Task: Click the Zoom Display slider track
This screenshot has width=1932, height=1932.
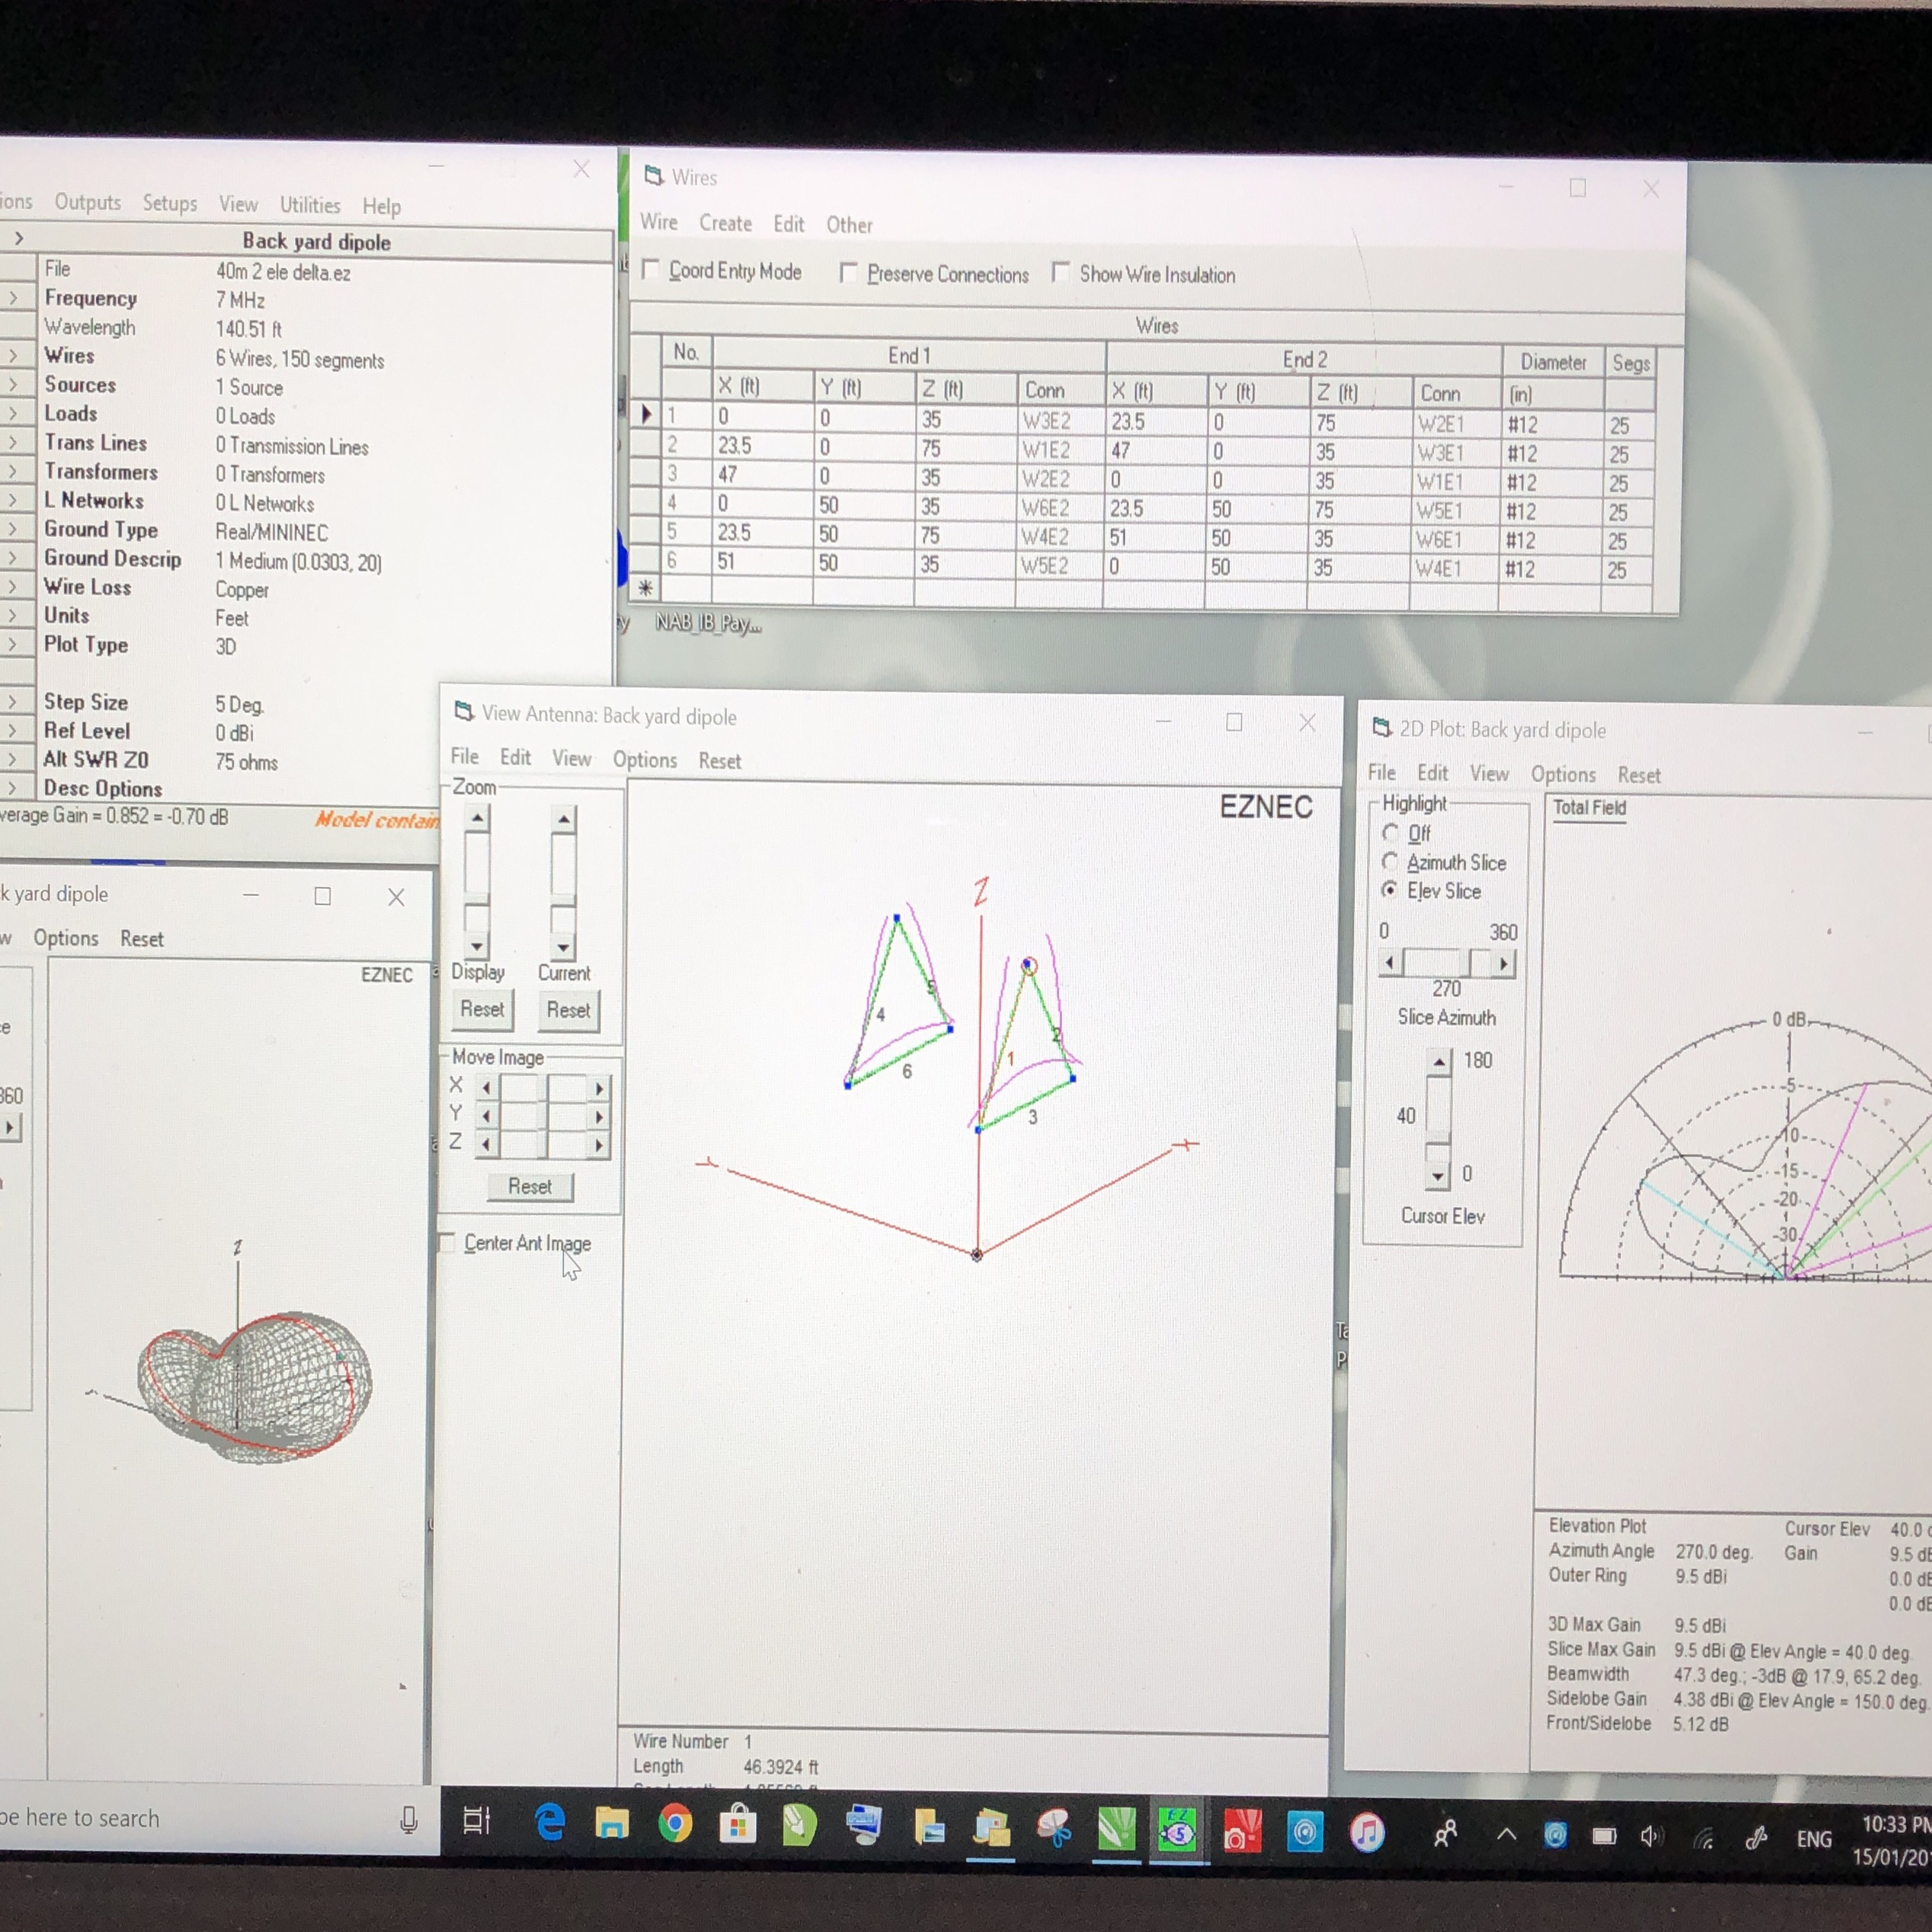Action: pyautogui.click(x=477, y=883)
